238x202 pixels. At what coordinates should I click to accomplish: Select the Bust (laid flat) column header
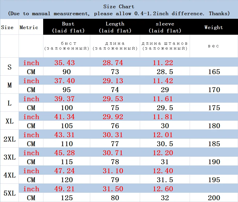click(68, 27)
